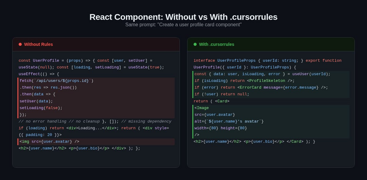Click the 'interface UserProfileProps' line
This screenshot has height=180, width=367.
click(x=268, y=60)
